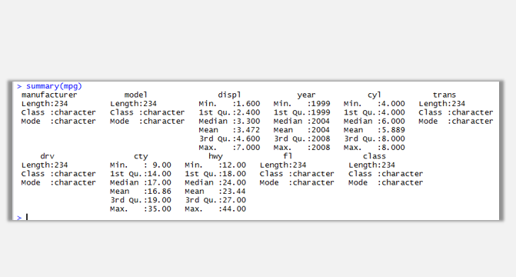
Task: Click year Max. :2008 value
Action: pyautogui.click(x=301, y=148)
